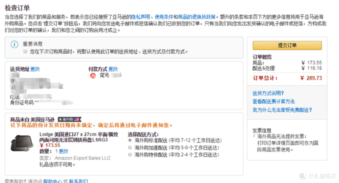Screen dimensions: 339x183
Task: Open the 商品的退换货政策 return policy link
Action: point(197,17)
